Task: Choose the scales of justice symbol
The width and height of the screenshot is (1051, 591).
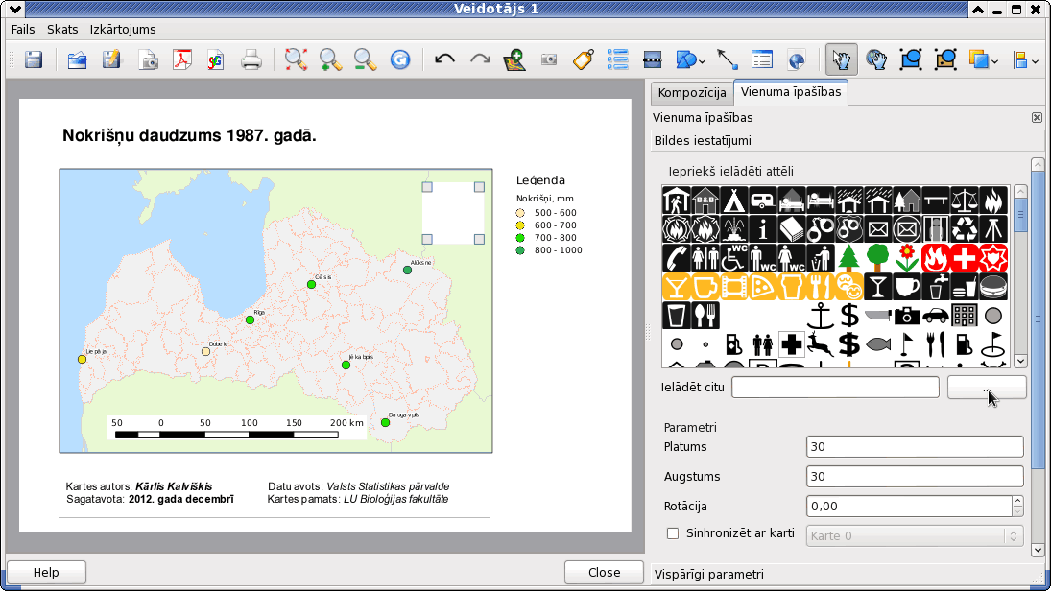Action: (965, 201)
